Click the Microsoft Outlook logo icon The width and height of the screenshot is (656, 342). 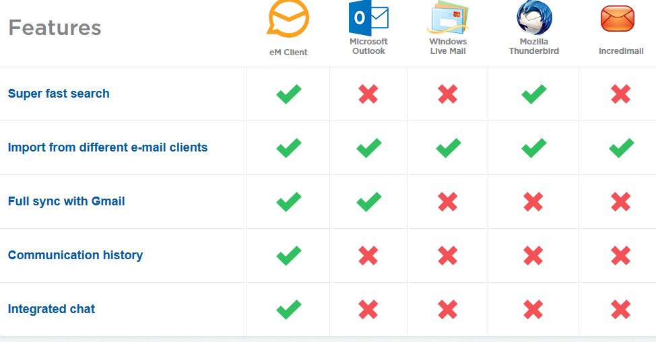pos(368,18)
